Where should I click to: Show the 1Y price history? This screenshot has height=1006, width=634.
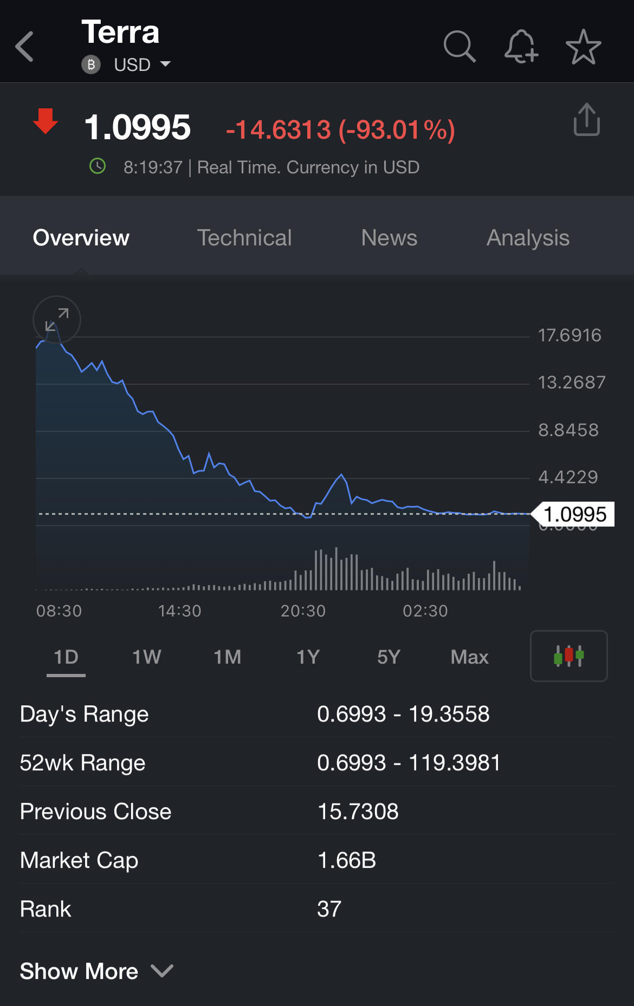308,657
